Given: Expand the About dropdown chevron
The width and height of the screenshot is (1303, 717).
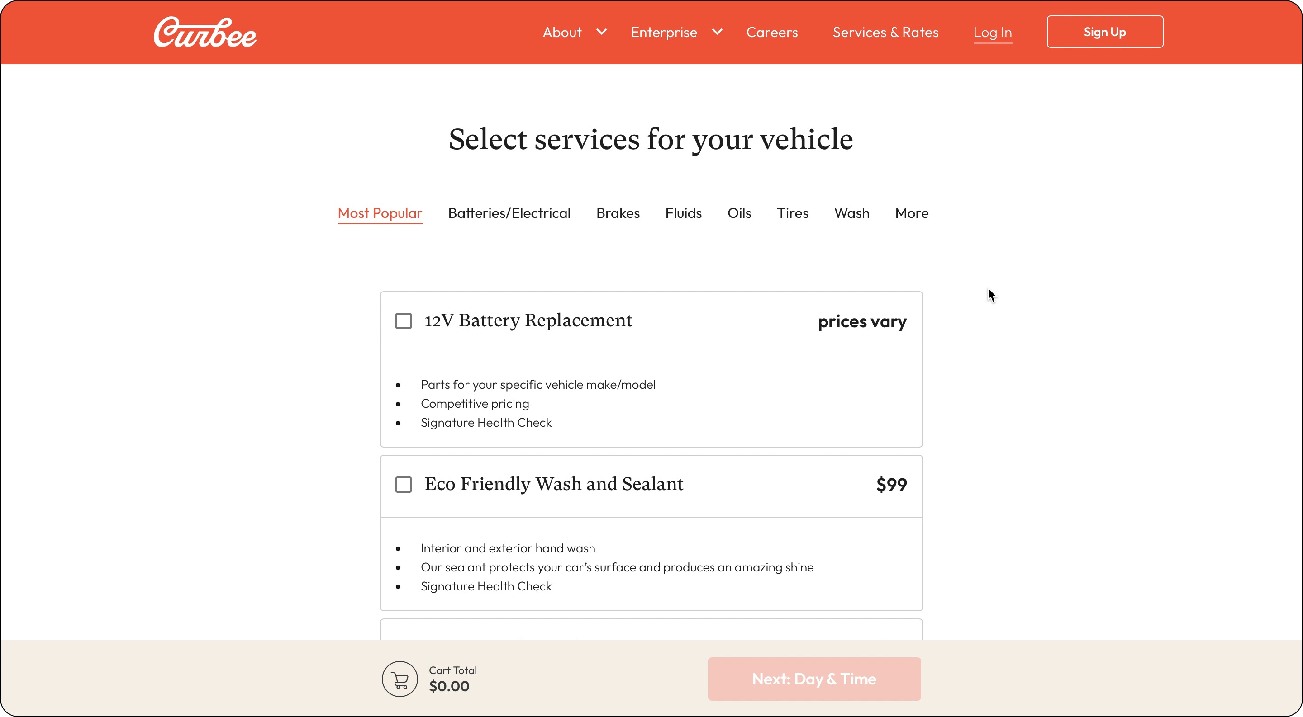Looking at the screenshot, I should pos(601,32).
